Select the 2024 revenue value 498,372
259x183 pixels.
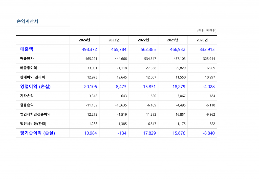point(89,49)
